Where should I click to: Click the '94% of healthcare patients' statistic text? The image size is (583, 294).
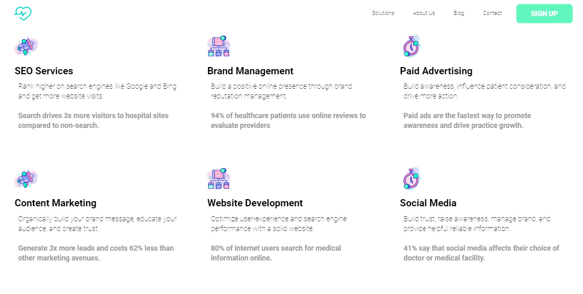coord(288,120)
